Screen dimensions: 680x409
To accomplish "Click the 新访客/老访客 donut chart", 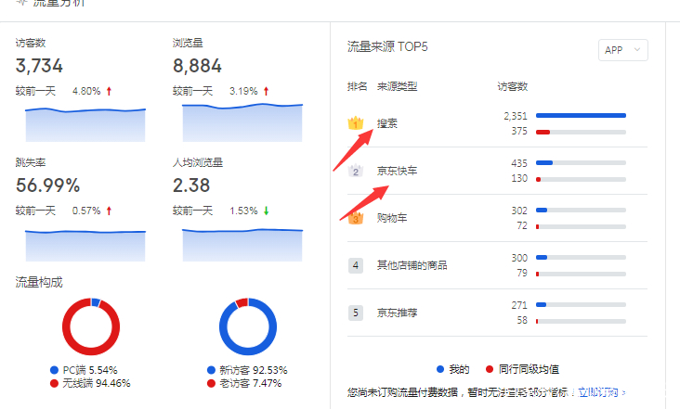I will (248, 326).
